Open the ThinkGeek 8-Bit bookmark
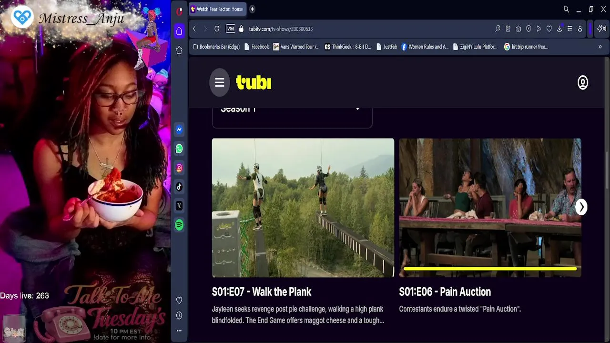The image size is (610, 343). tap(347, 47)
